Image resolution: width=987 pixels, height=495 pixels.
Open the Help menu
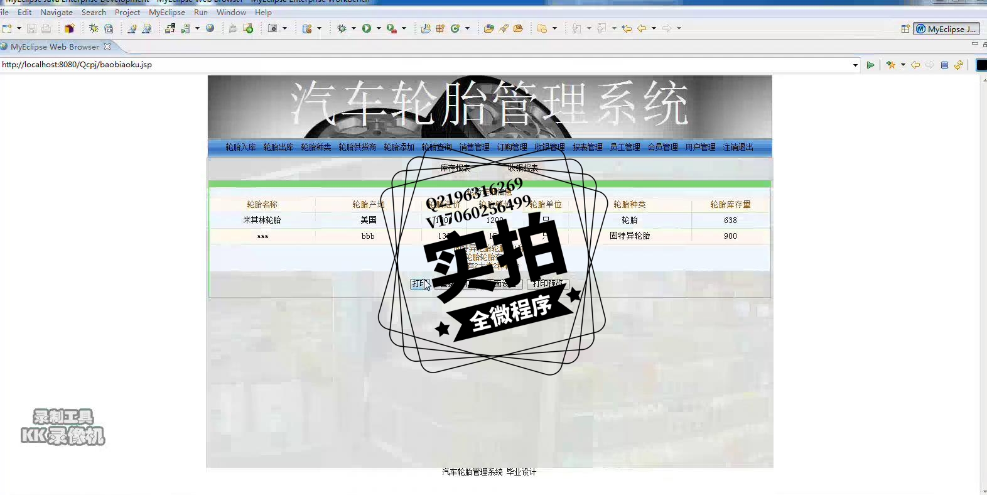(263, 12)
